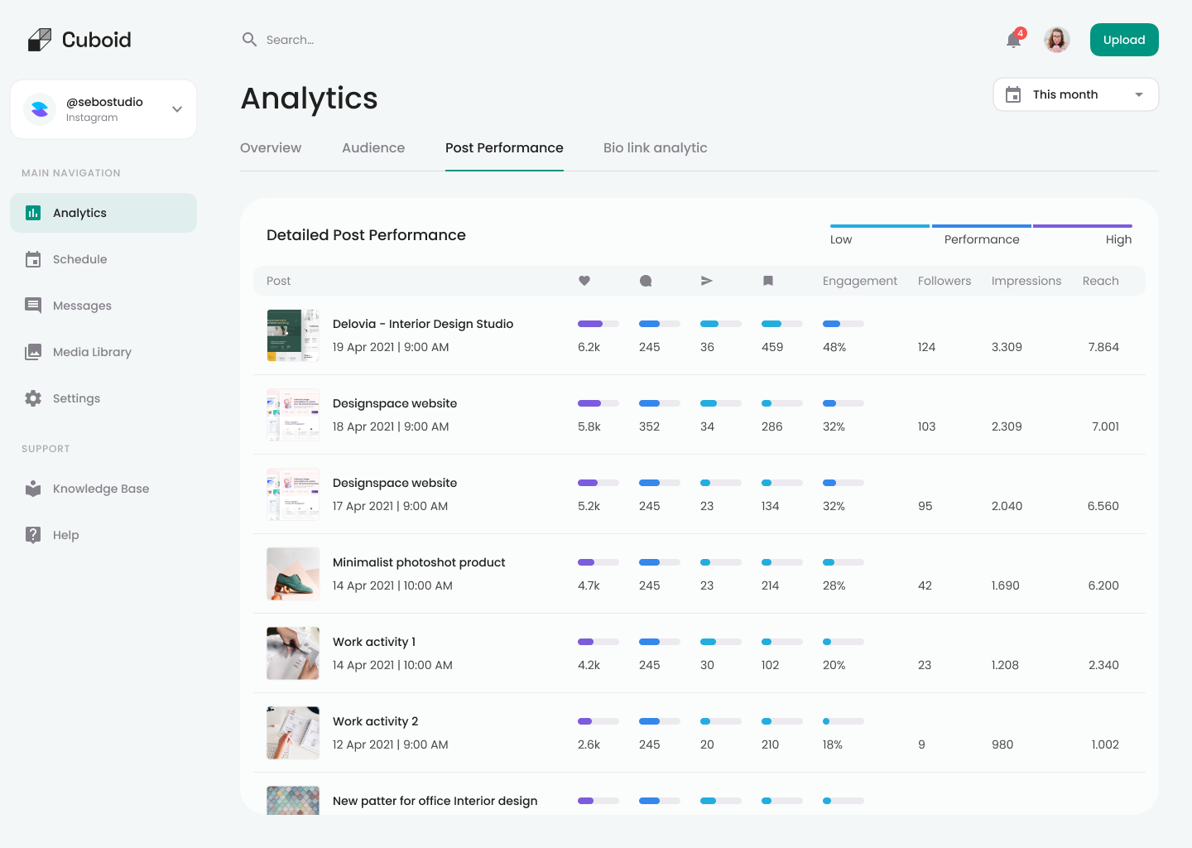The height and width of the screenshot is (848, 1192).
Task: Open the Minimalist photoshot product thumbnail
Action: [x=293, y=574]
